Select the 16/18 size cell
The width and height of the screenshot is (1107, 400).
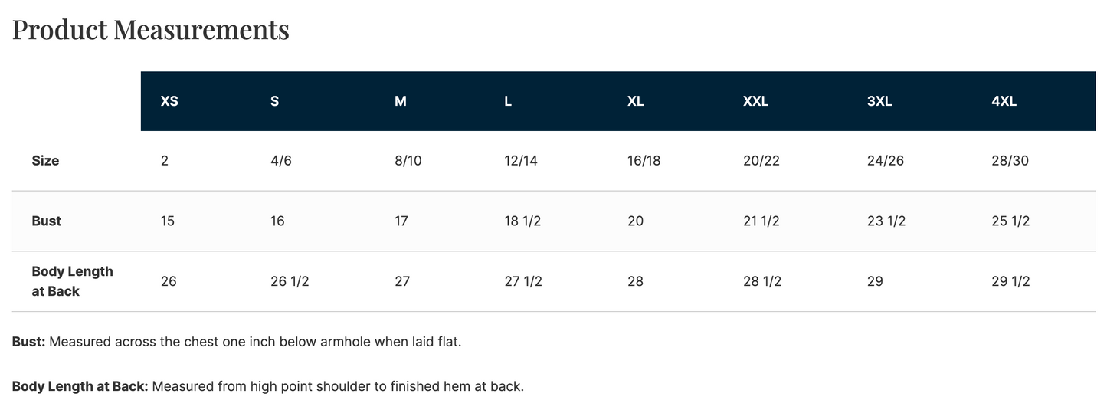644,161
